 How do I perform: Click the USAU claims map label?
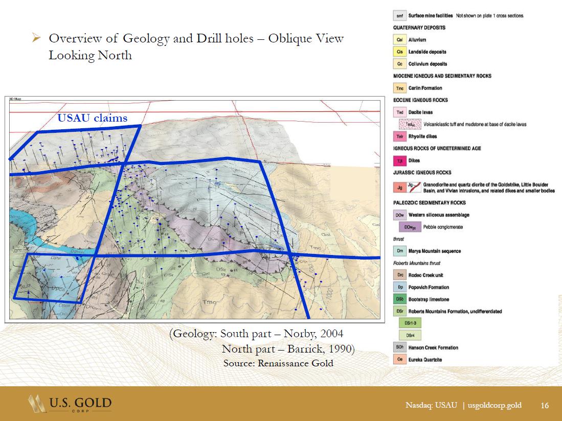click(x=92, y=118)
